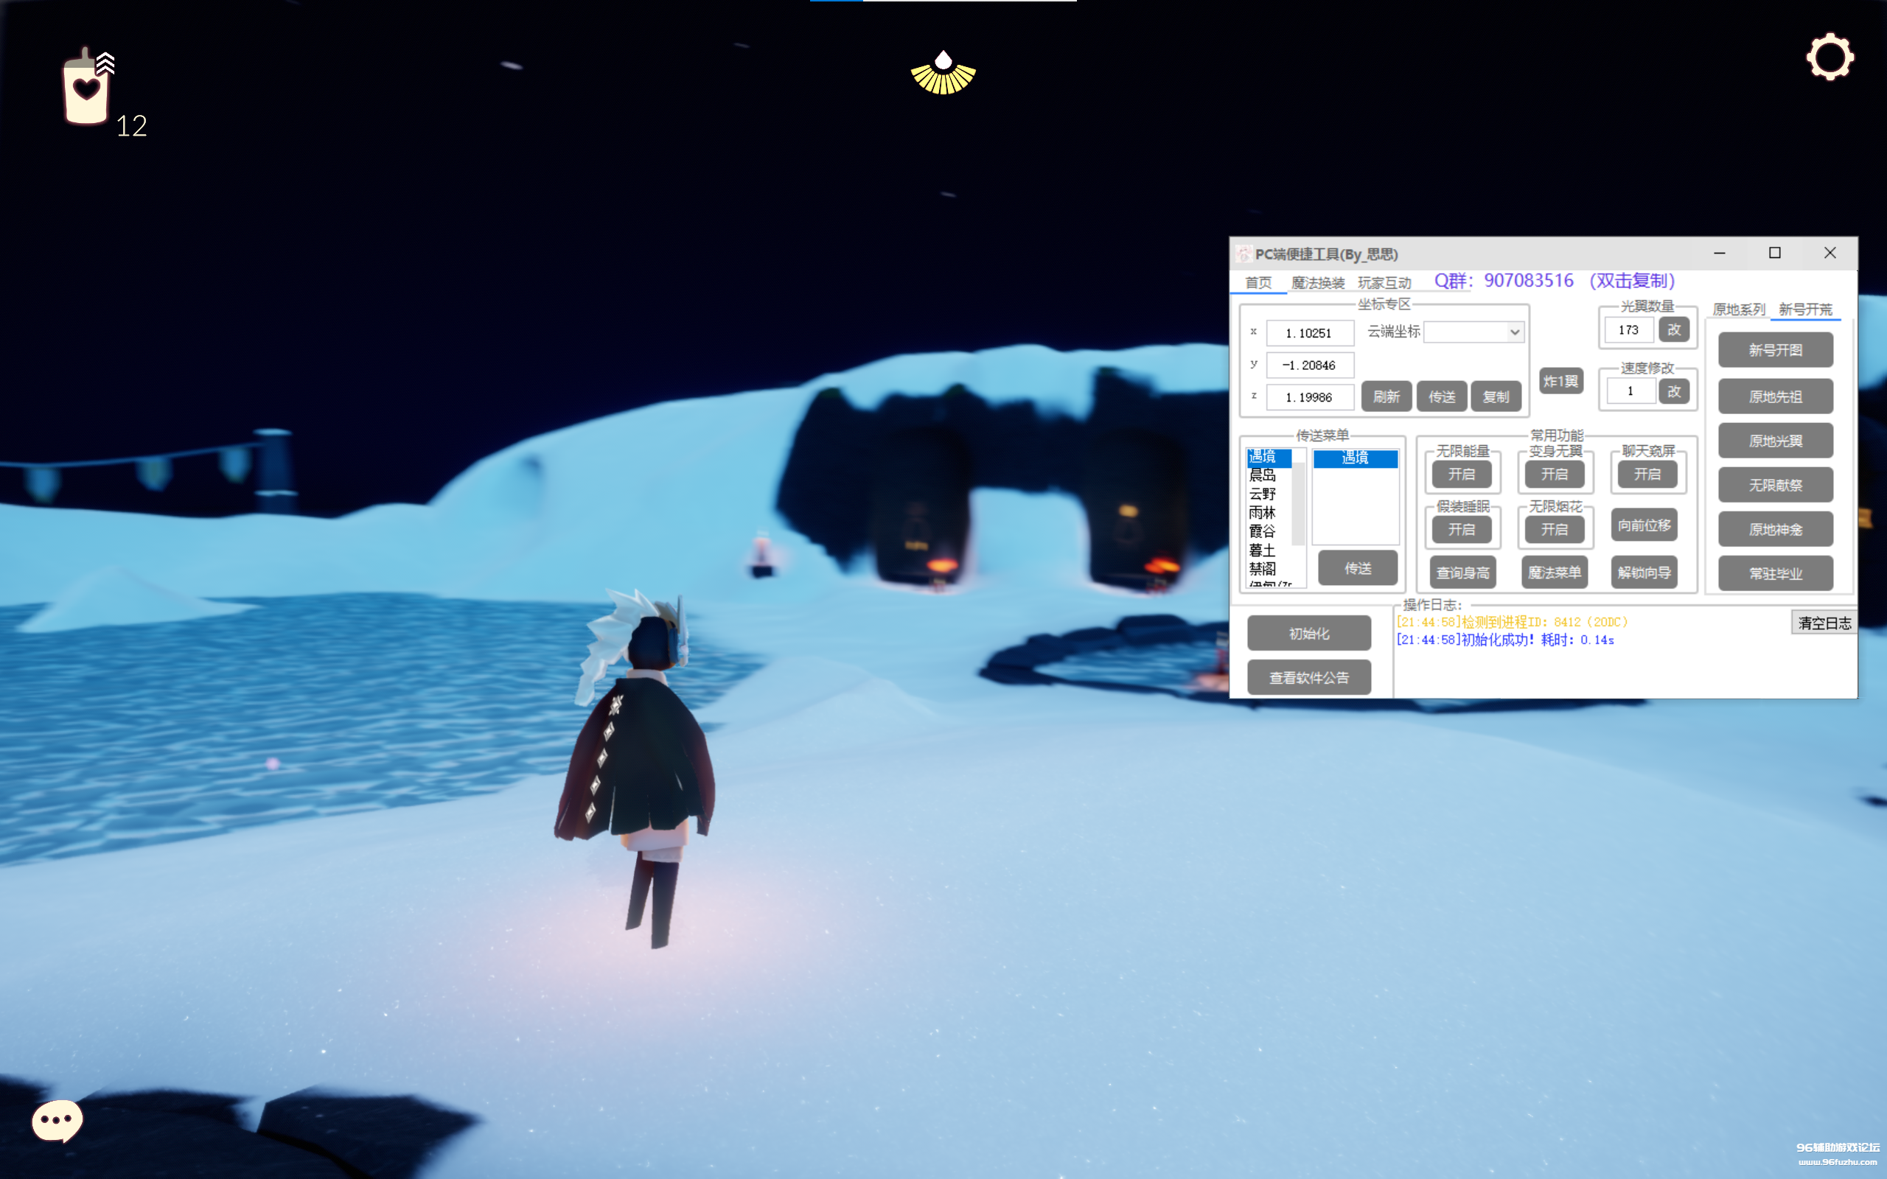
Task: Tap the winged light fan emblem
Action: [943, 75]
